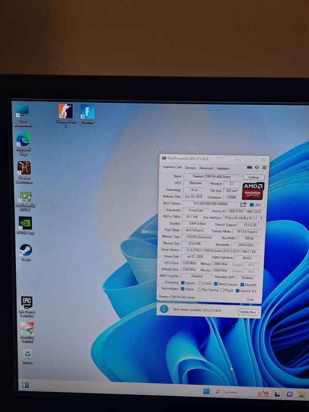Click the Die Size value 232 mm²
Image resolution: width=309 pixels, height=412 pixels.
(x=232, y=190)
